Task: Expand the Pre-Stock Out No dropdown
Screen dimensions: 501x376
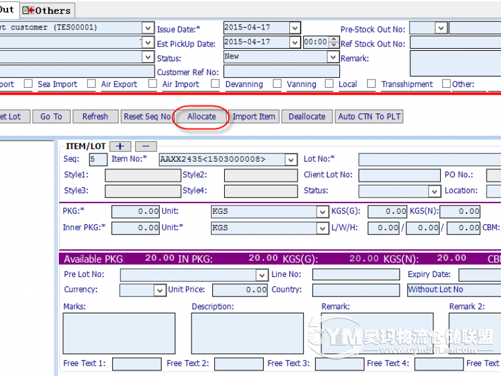Action: [441, 28]
